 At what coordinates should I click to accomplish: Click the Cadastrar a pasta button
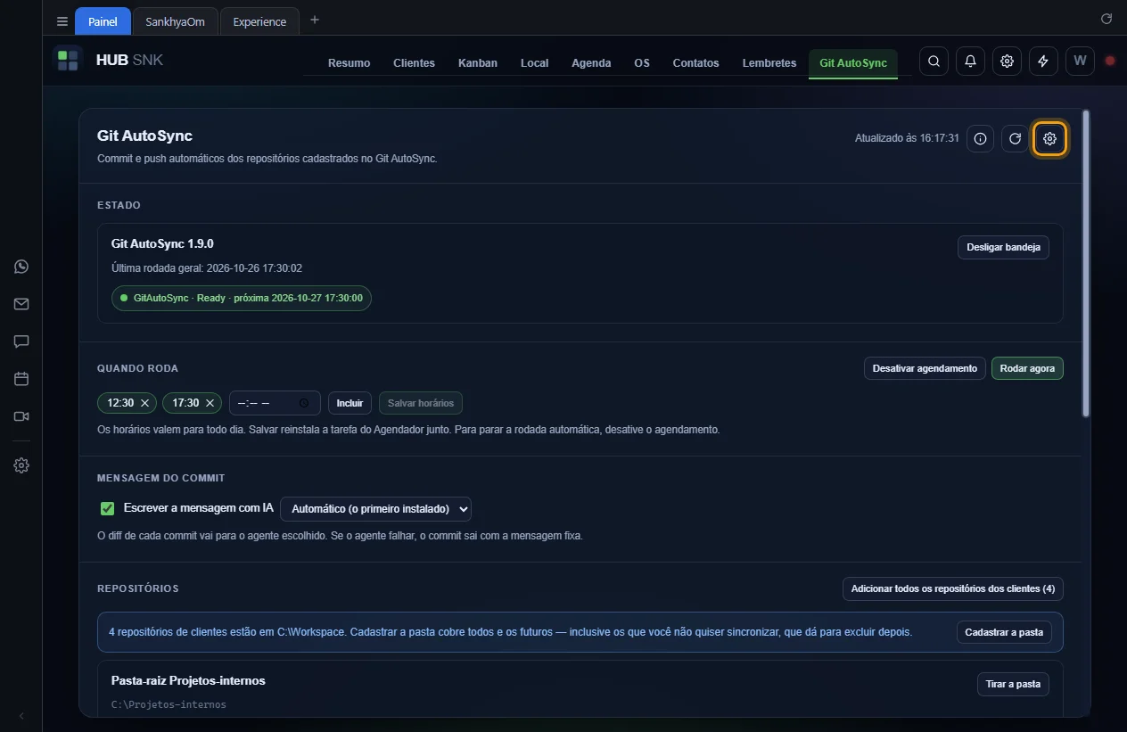pyautogui.click(x=1004, y=632)
